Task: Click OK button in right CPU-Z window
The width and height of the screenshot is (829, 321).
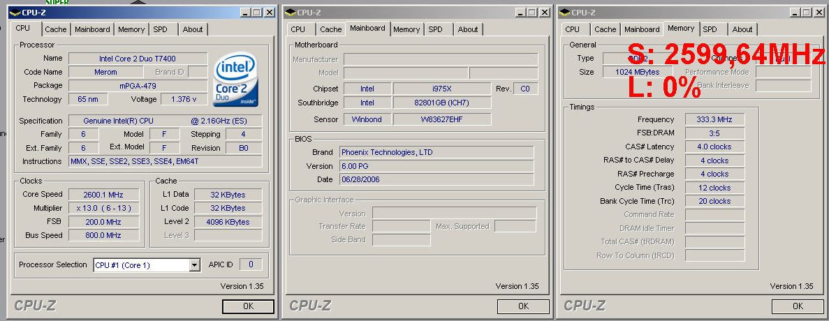Action: tap(798, 306)
